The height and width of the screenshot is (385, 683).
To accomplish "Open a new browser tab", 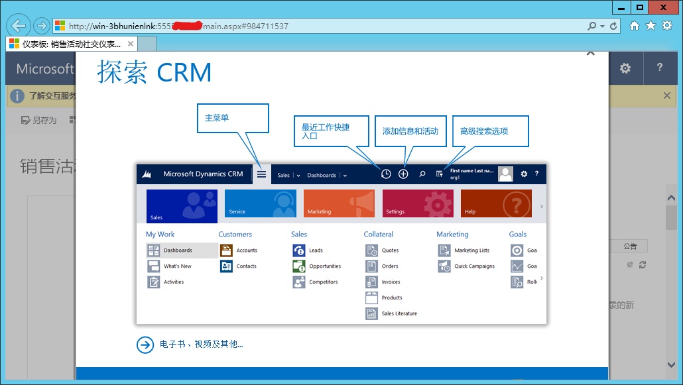I will (x=147, y=44).
